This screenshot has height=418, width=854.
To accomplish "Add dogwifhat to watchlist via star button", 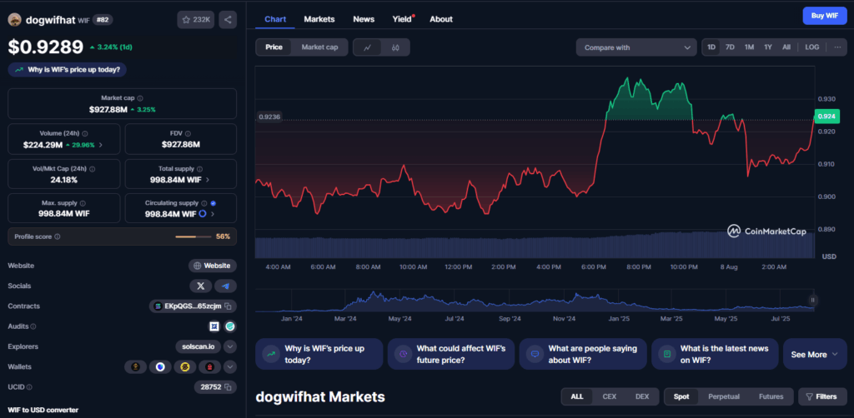I will (195, 20).
